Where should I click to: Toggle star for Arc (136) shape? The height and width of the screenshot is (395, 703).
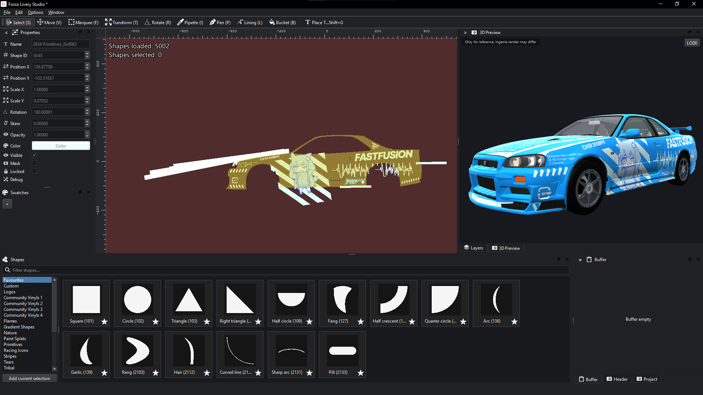[514, 321]
